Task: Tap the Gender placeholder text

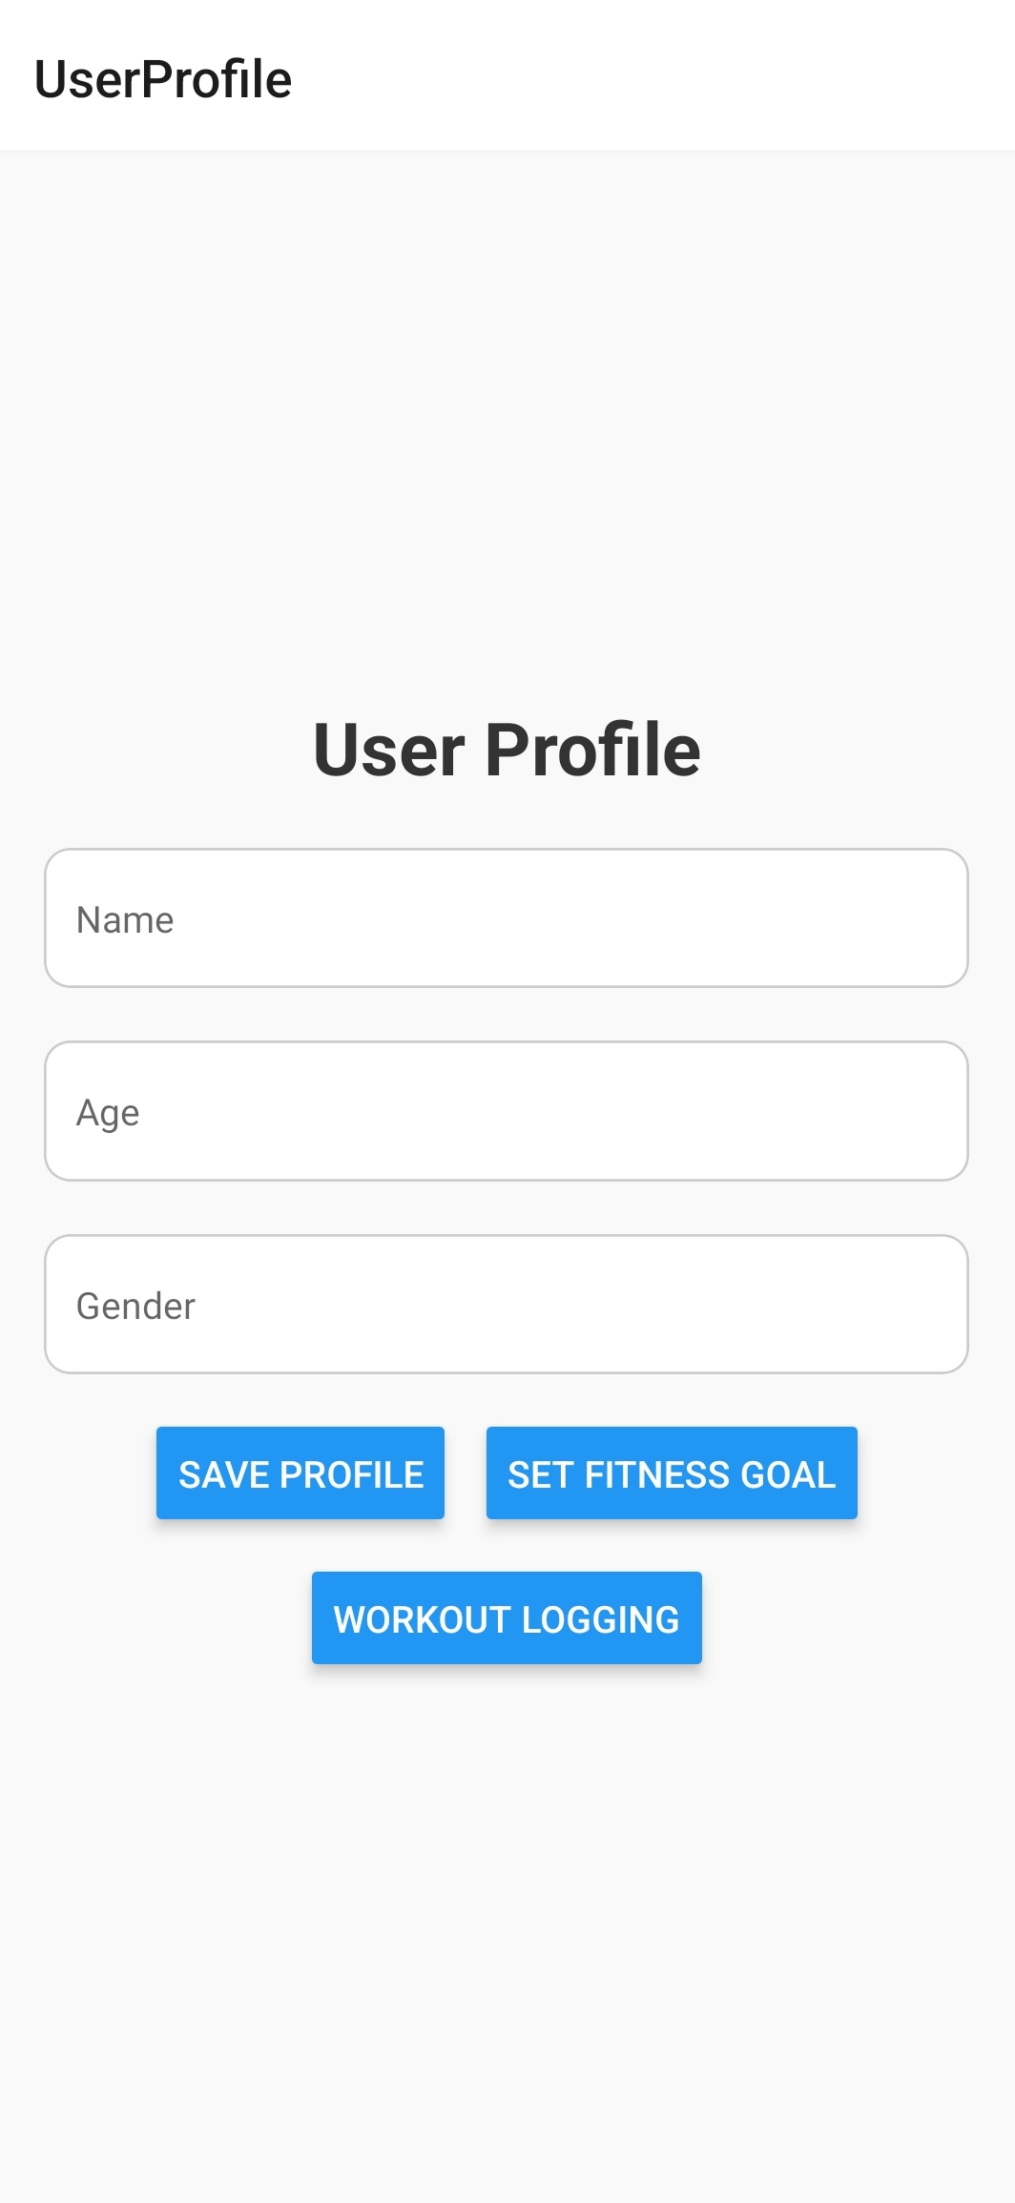Action: [x=135, y=1307]
